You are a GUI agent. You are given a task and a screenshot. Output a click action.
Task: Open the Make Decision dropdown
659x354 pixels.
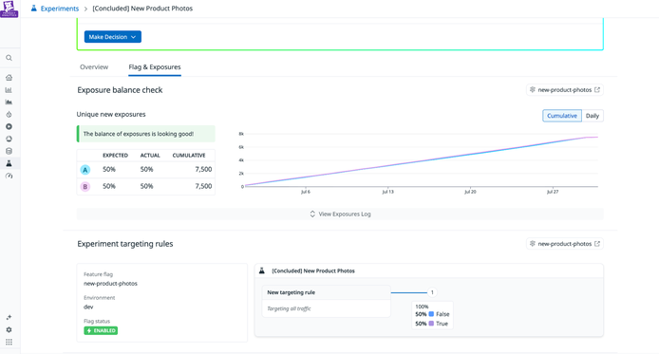(x=113, y=37)
